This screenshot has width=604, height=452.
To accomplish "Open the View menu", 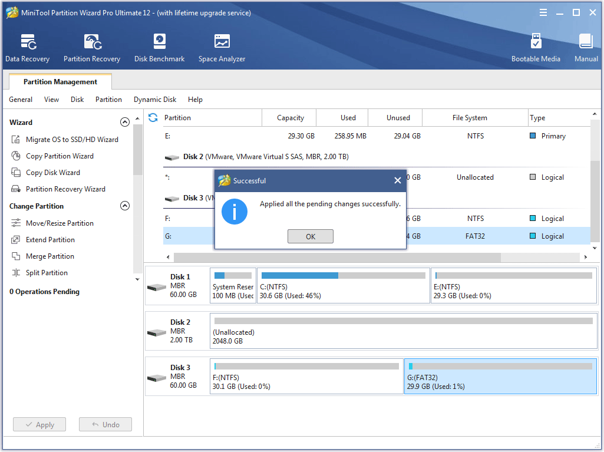I will tap(51, 100).
